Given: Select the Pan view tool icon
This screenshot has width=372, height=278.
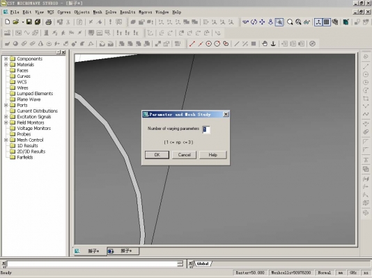Looking at the screenshot, I should [262, 22].
